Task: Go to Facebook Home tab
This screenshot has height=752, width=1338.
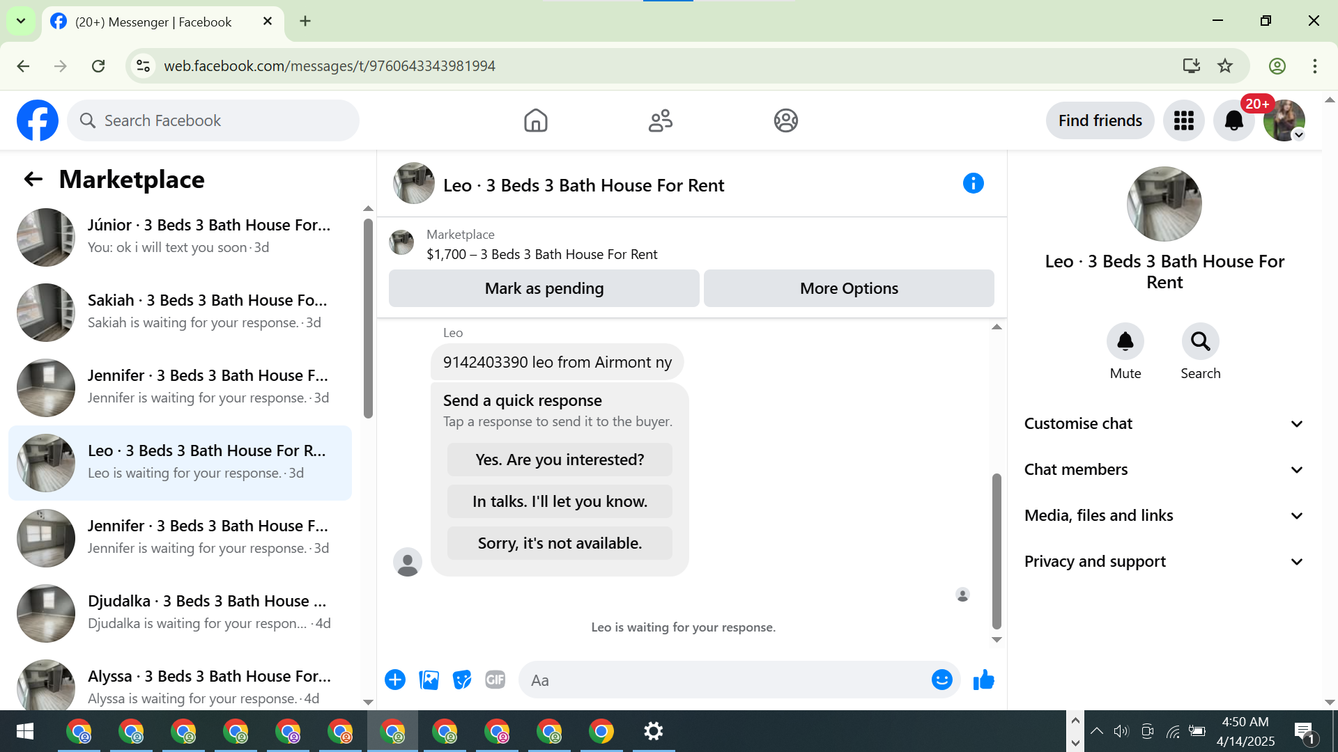Action: pos(535,120)
